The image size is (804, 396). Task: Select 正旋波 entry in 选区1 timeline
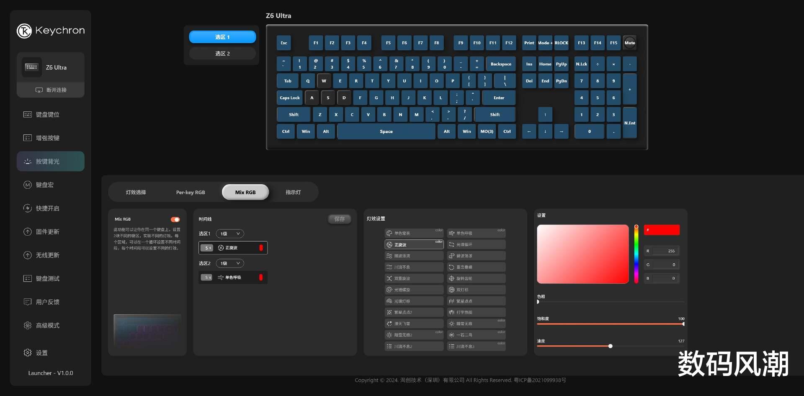233,248
